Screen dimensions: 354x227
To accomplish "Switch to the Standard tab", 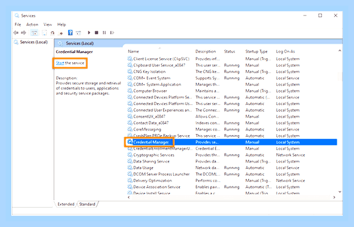I will coord(87,204).
